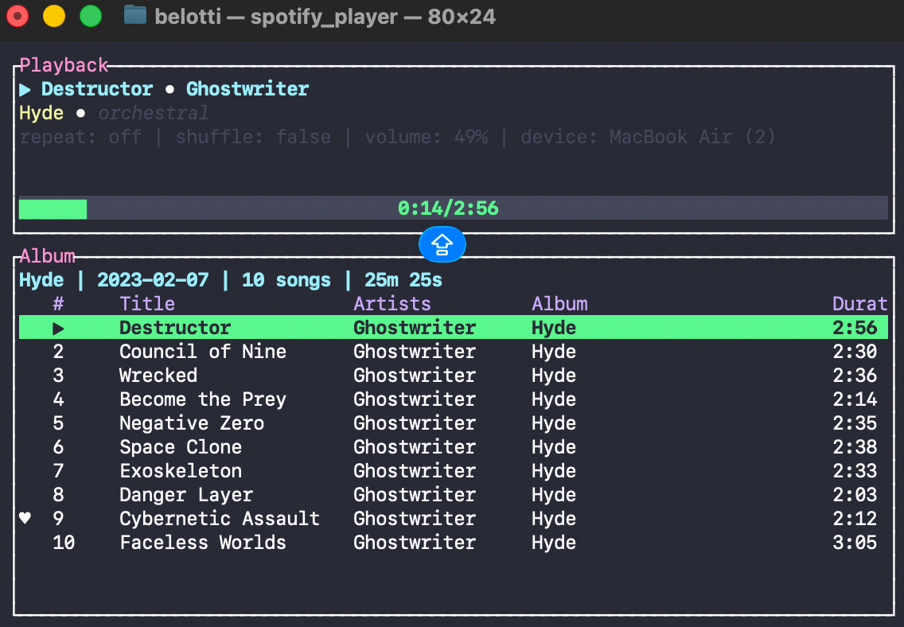
Task: Click the highlighted Destructor title in the track list
Action: click(x=175, y=327)
